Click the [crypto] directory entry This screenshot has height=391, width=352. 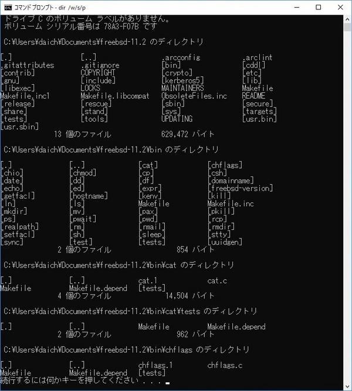177,73
